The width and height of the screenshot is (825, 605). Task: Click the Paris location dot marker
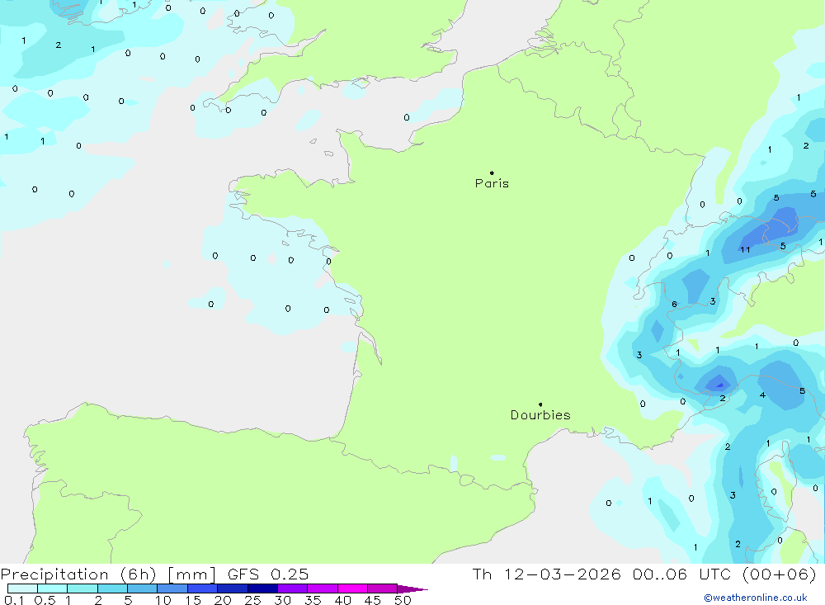tap(492, 173)
